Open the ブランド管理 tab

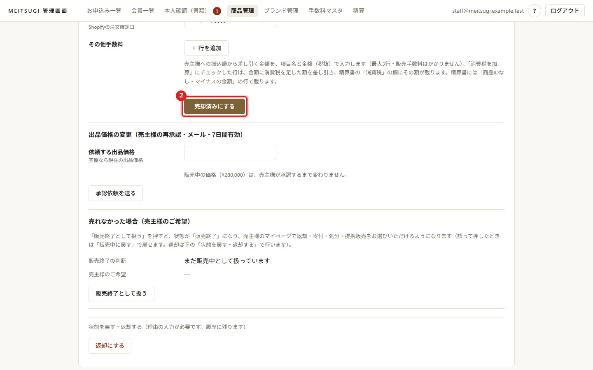click(x=281, y=11)
